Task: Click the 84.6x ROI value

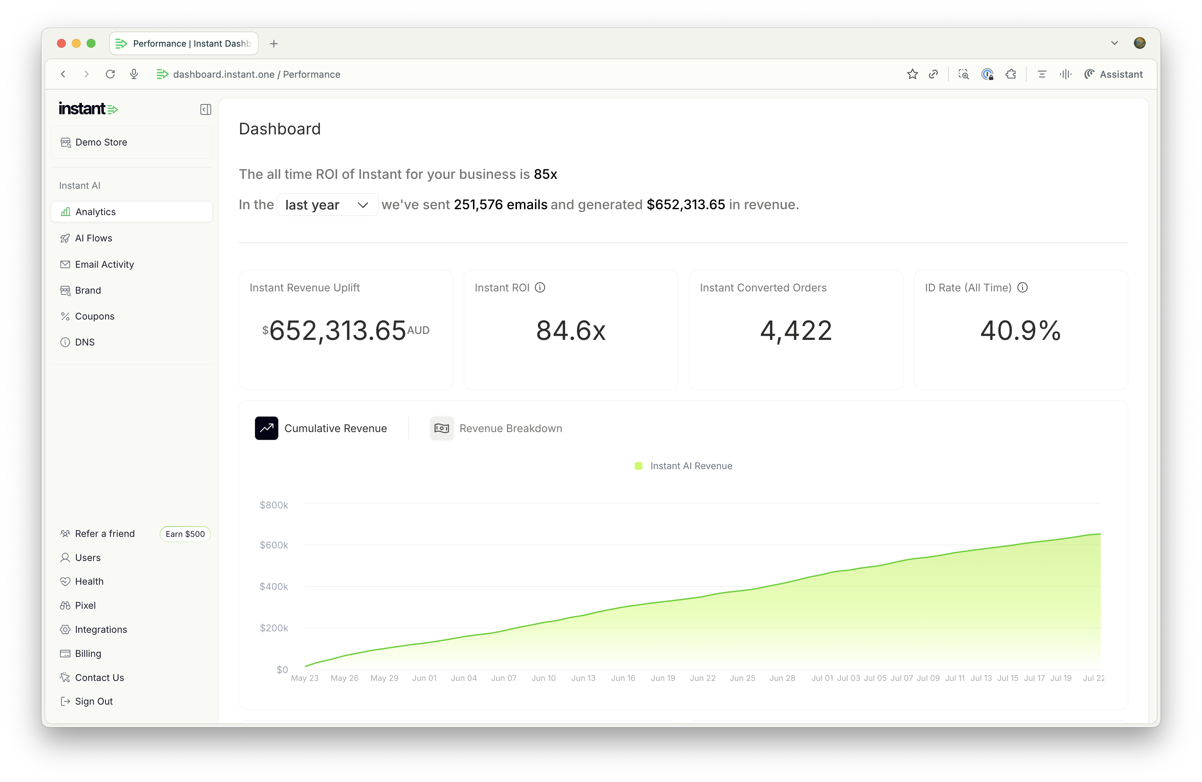Action: point(571,330)
